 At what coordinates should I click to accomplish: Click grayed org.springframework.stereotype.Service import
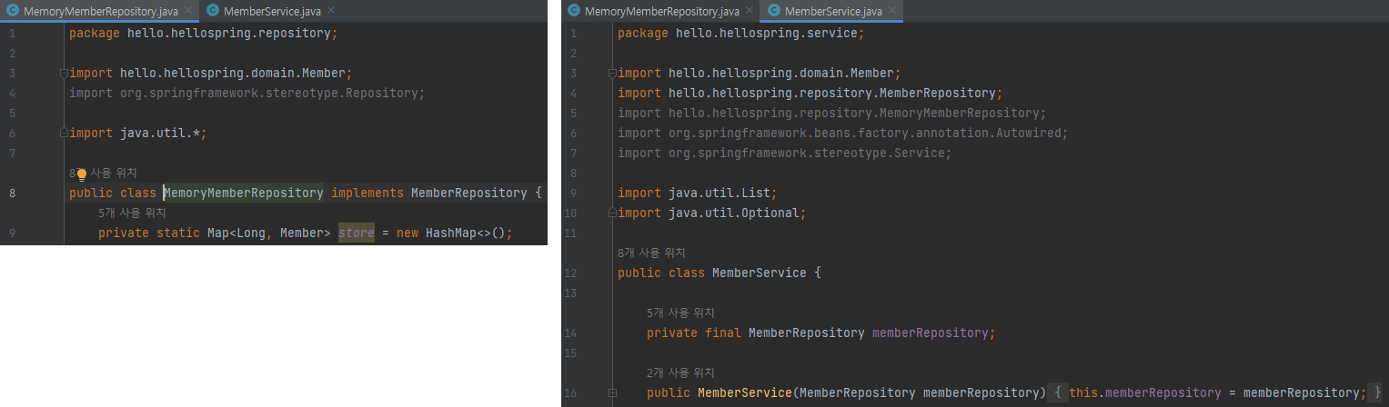pyautogui.click(x=785, y=153)
